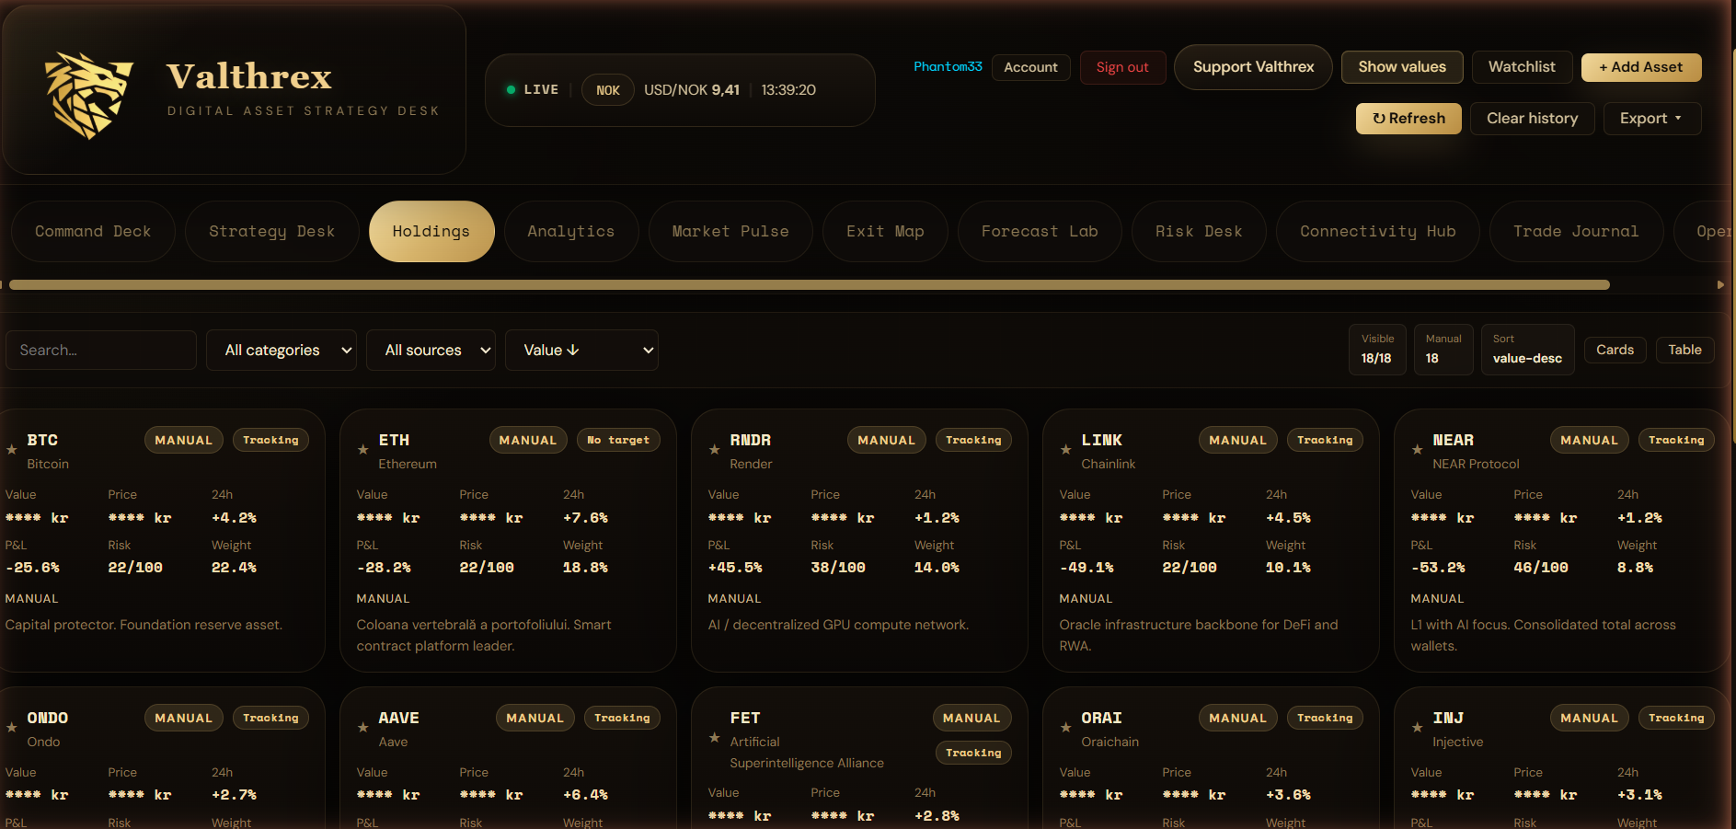Open the Export dropdown menu

click(1652, 119)
